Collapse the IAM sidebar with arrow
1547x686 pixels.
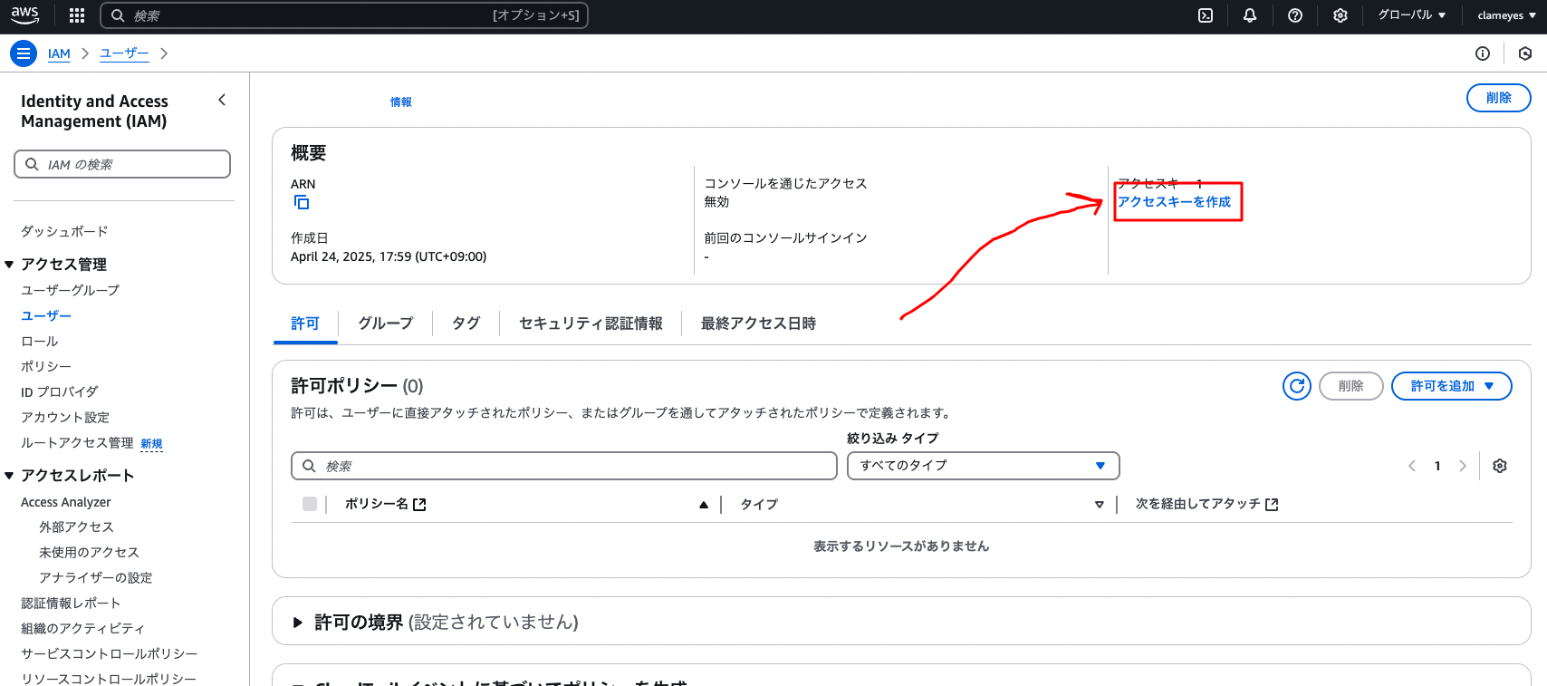tap(222, 100)
